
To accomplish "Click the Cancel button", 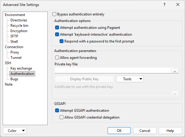I will [145, 131].
